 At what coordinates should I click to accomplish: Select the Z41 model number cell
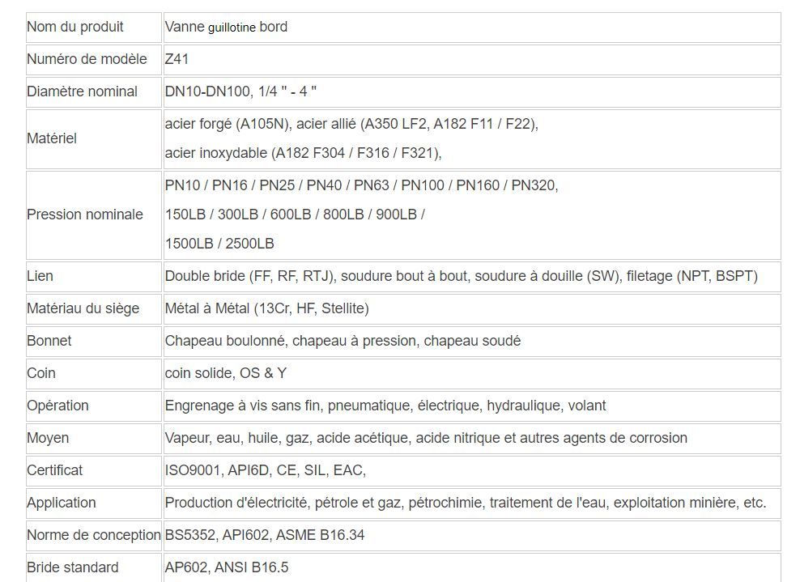177,59
